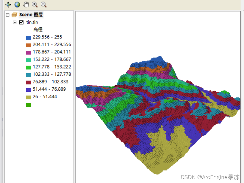
Task: Click the Full Extent globe icon
Action: point(17,4)
